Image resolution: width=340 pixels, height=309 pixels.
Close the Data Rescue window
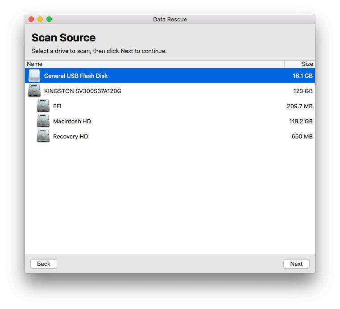pos(31,19)
